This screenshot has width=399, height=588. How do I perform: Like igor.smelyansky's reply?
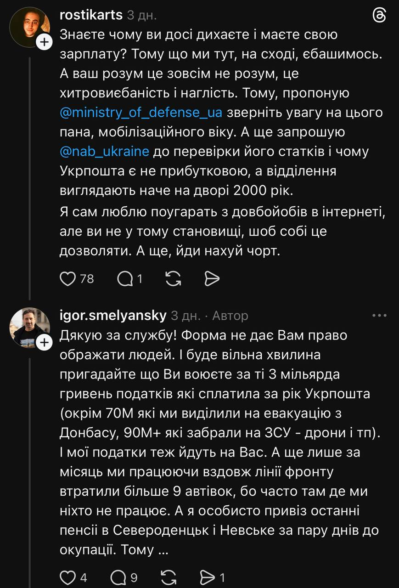pos(67,577)
